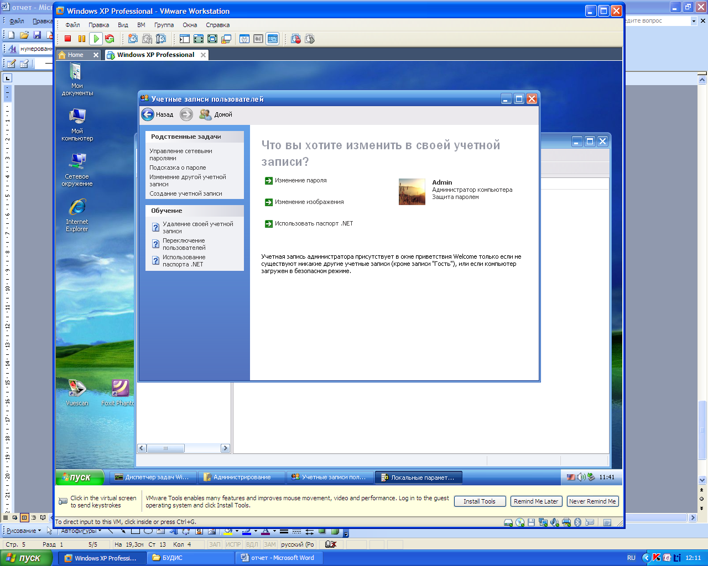
Task: Open the Snapshot Manager icon in VMware toolbar
Action: (x=161, y=39)
